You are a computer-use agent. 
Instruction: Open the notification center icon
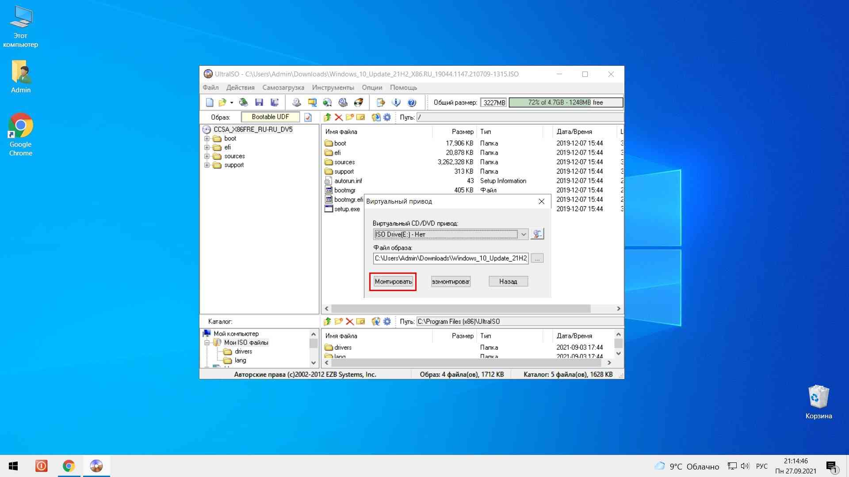(831, 466)
